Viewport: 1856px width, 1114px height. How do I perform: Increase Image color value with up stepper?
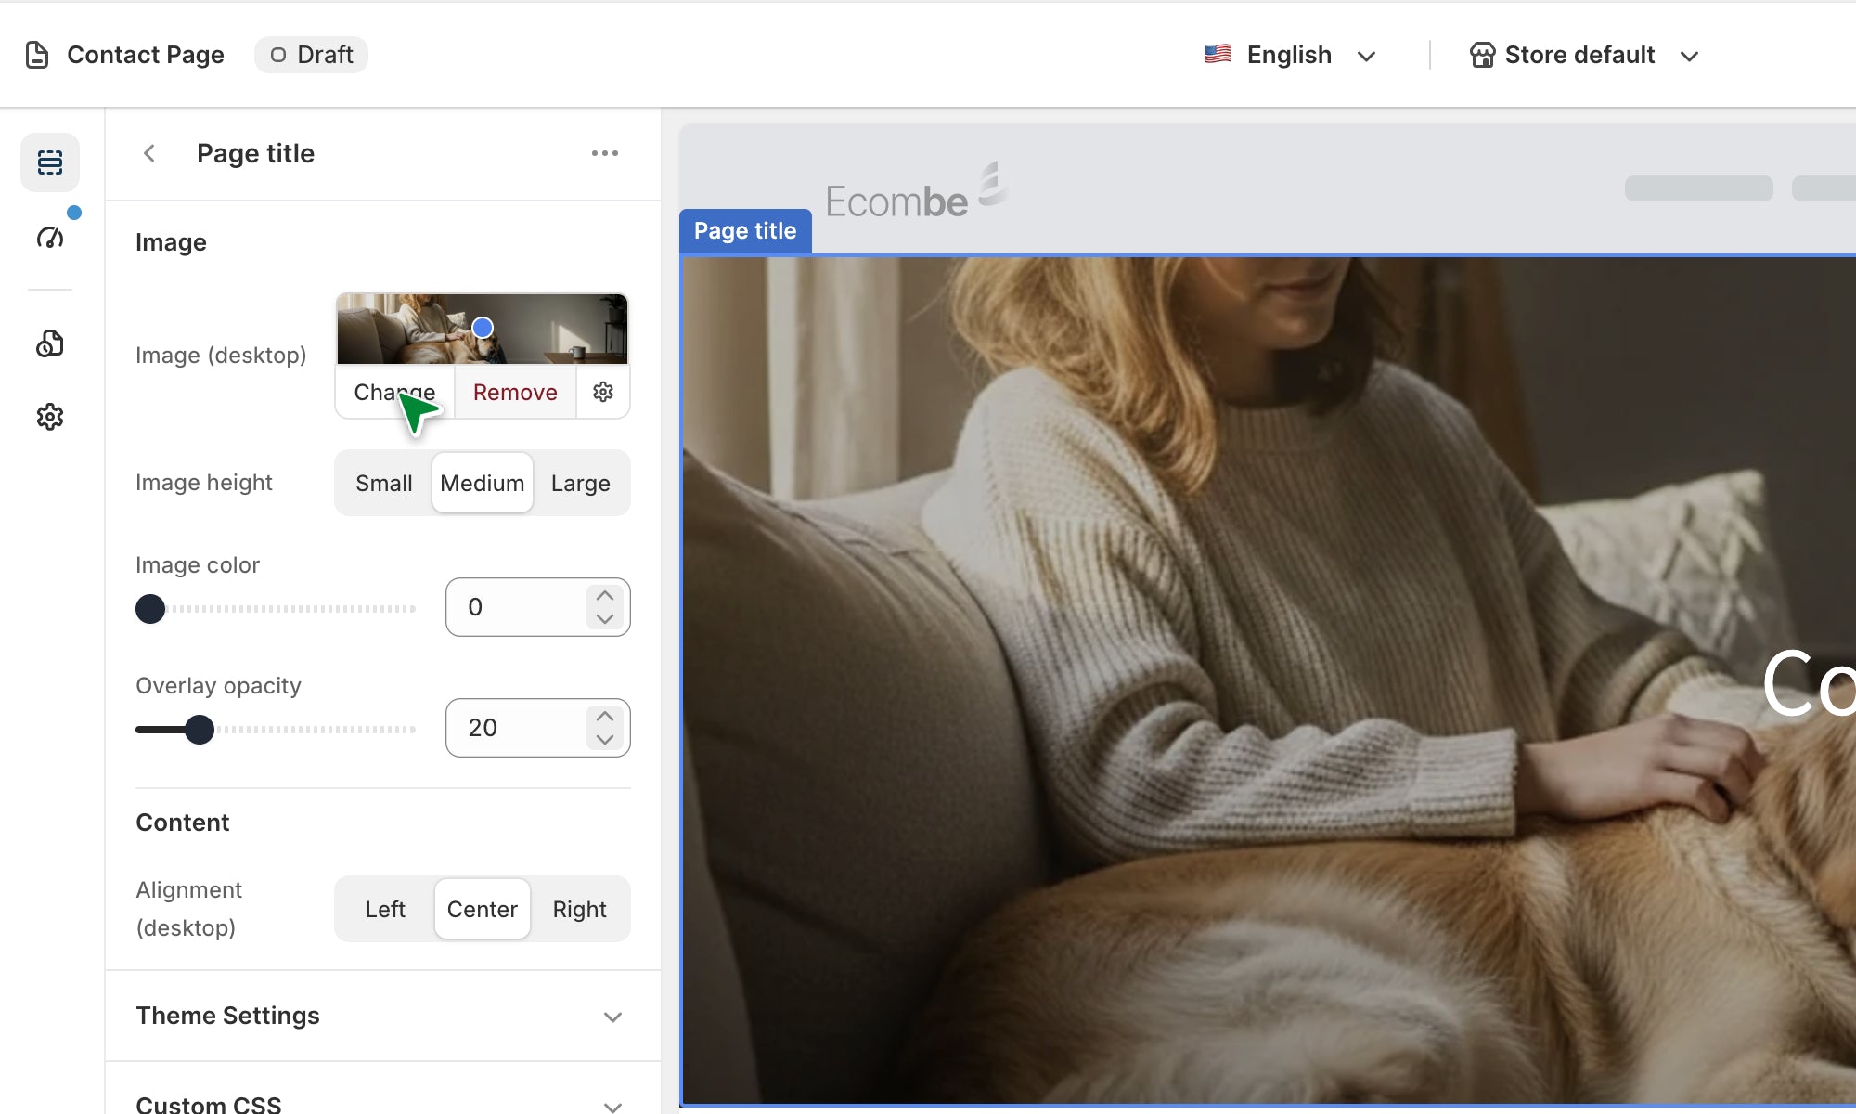click(605, 596)
